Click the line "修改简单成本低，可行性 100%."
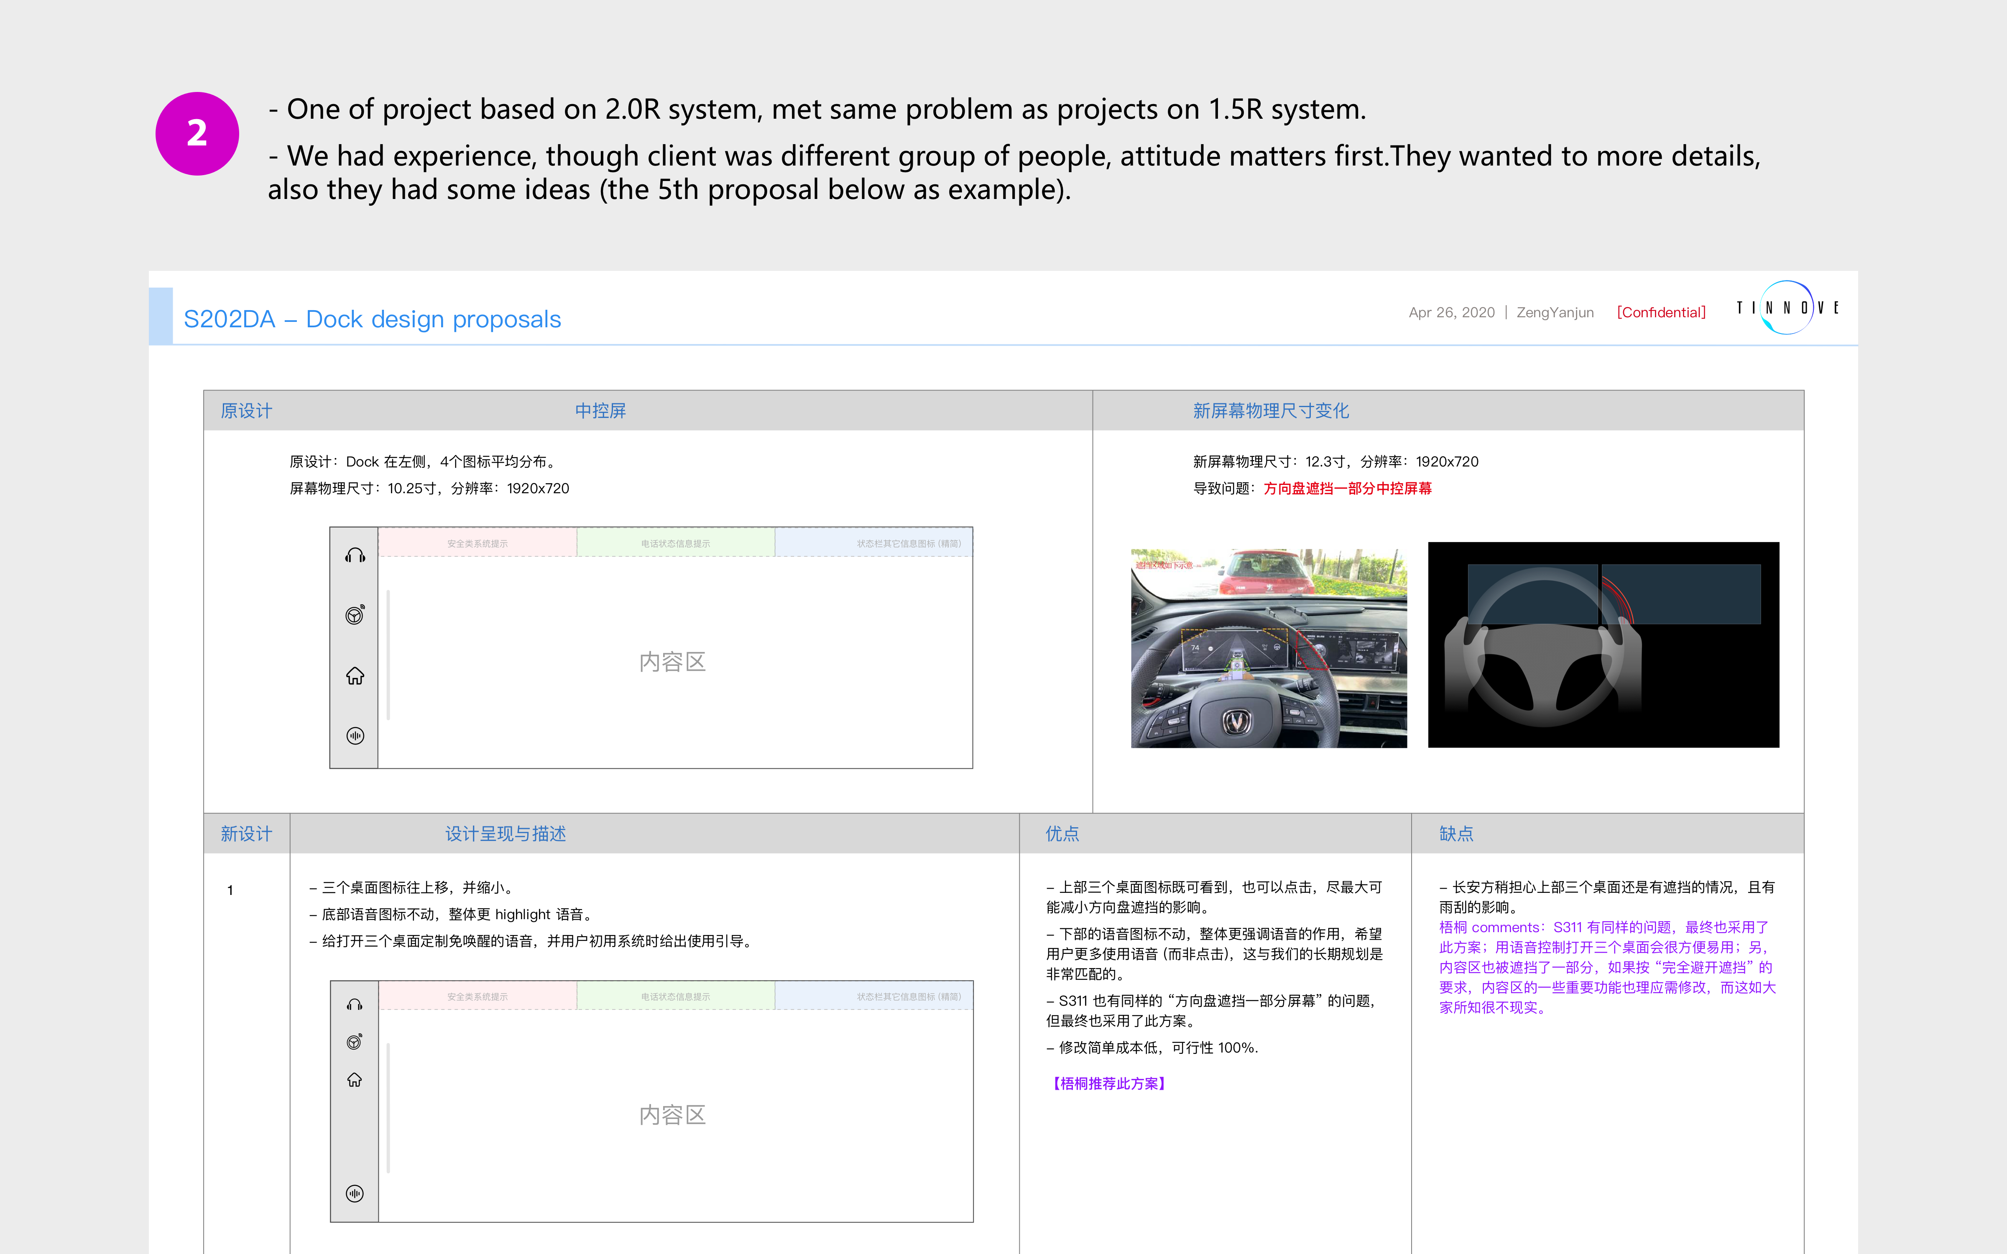 point(1153,1048)
